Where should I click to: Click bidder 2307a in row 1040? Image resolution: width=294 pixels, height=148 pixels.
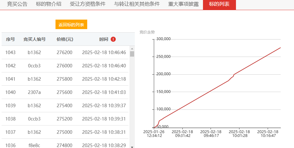click(34, 92)
